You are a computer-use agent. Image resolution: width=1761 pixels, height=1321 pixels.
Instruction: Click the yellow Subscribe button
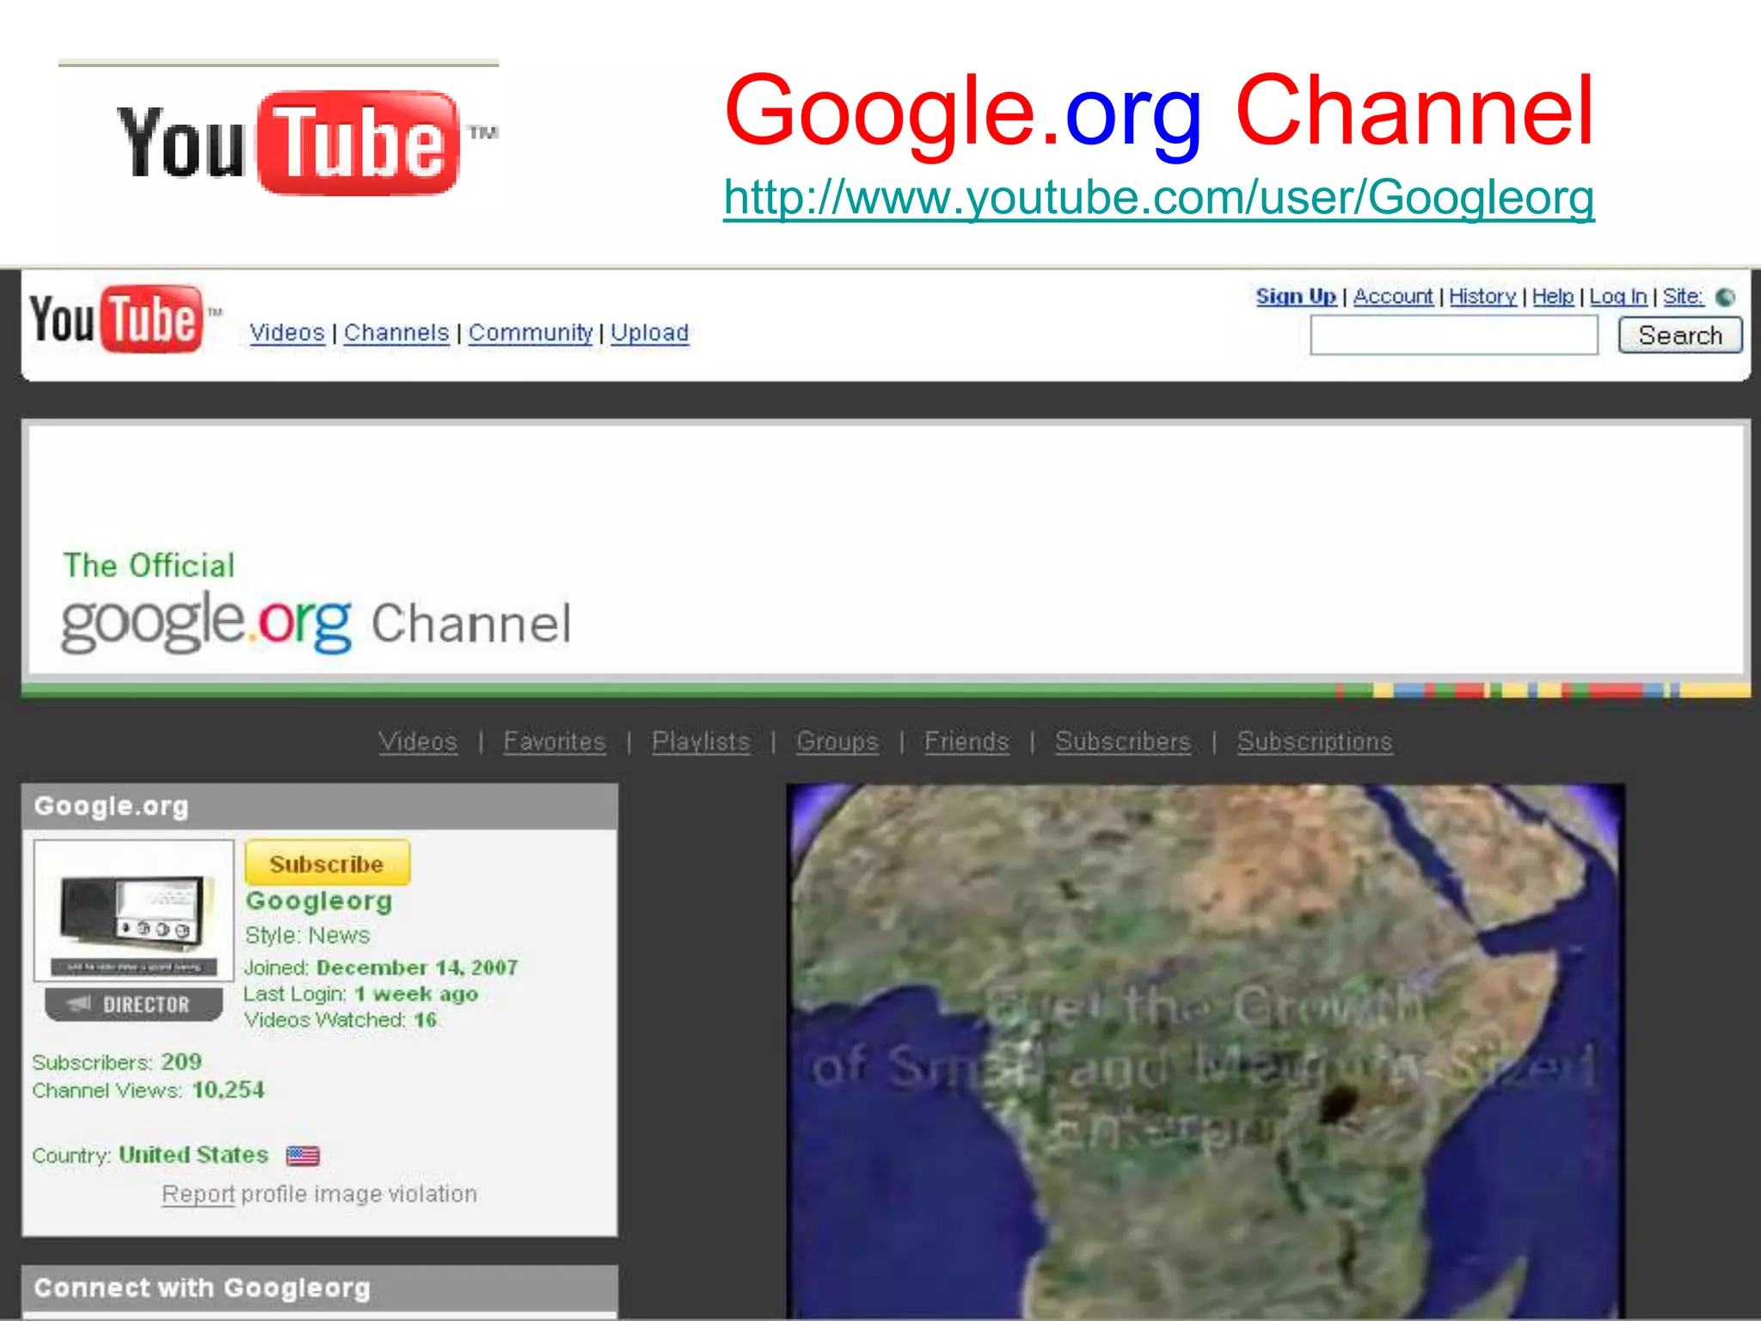pos(327,863)
